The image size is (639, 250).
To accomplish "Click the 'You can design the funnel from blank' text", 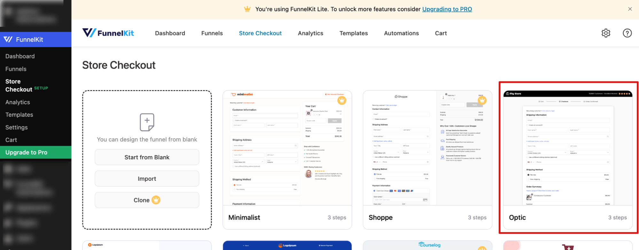I will click(147, 140).
